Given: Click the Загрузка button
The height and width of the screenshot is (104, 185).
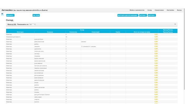Looking at the screenshot, I should (x=143, y=15).
